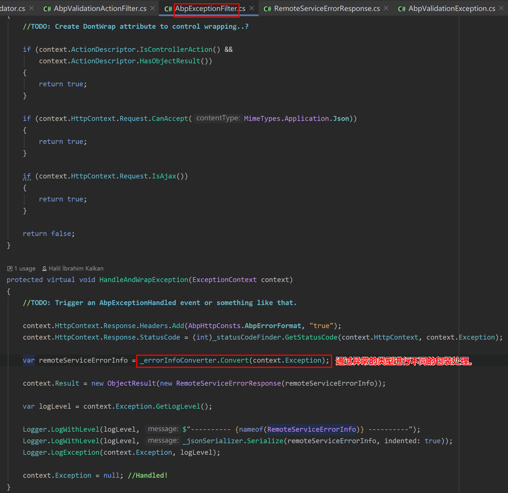508x493 pixels.
Task: Close the AbpValidationException.cs tab
Action: pyautogui.click(x=502, y=8)
